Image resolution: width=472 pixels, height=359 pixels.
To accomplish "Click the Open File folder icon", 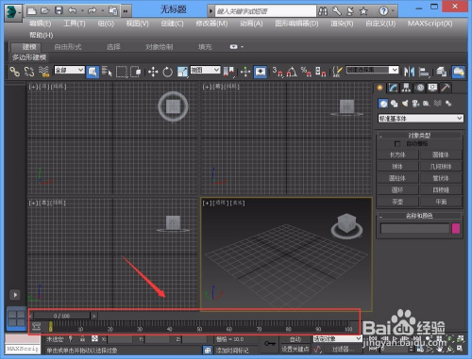I will (45, 11).
